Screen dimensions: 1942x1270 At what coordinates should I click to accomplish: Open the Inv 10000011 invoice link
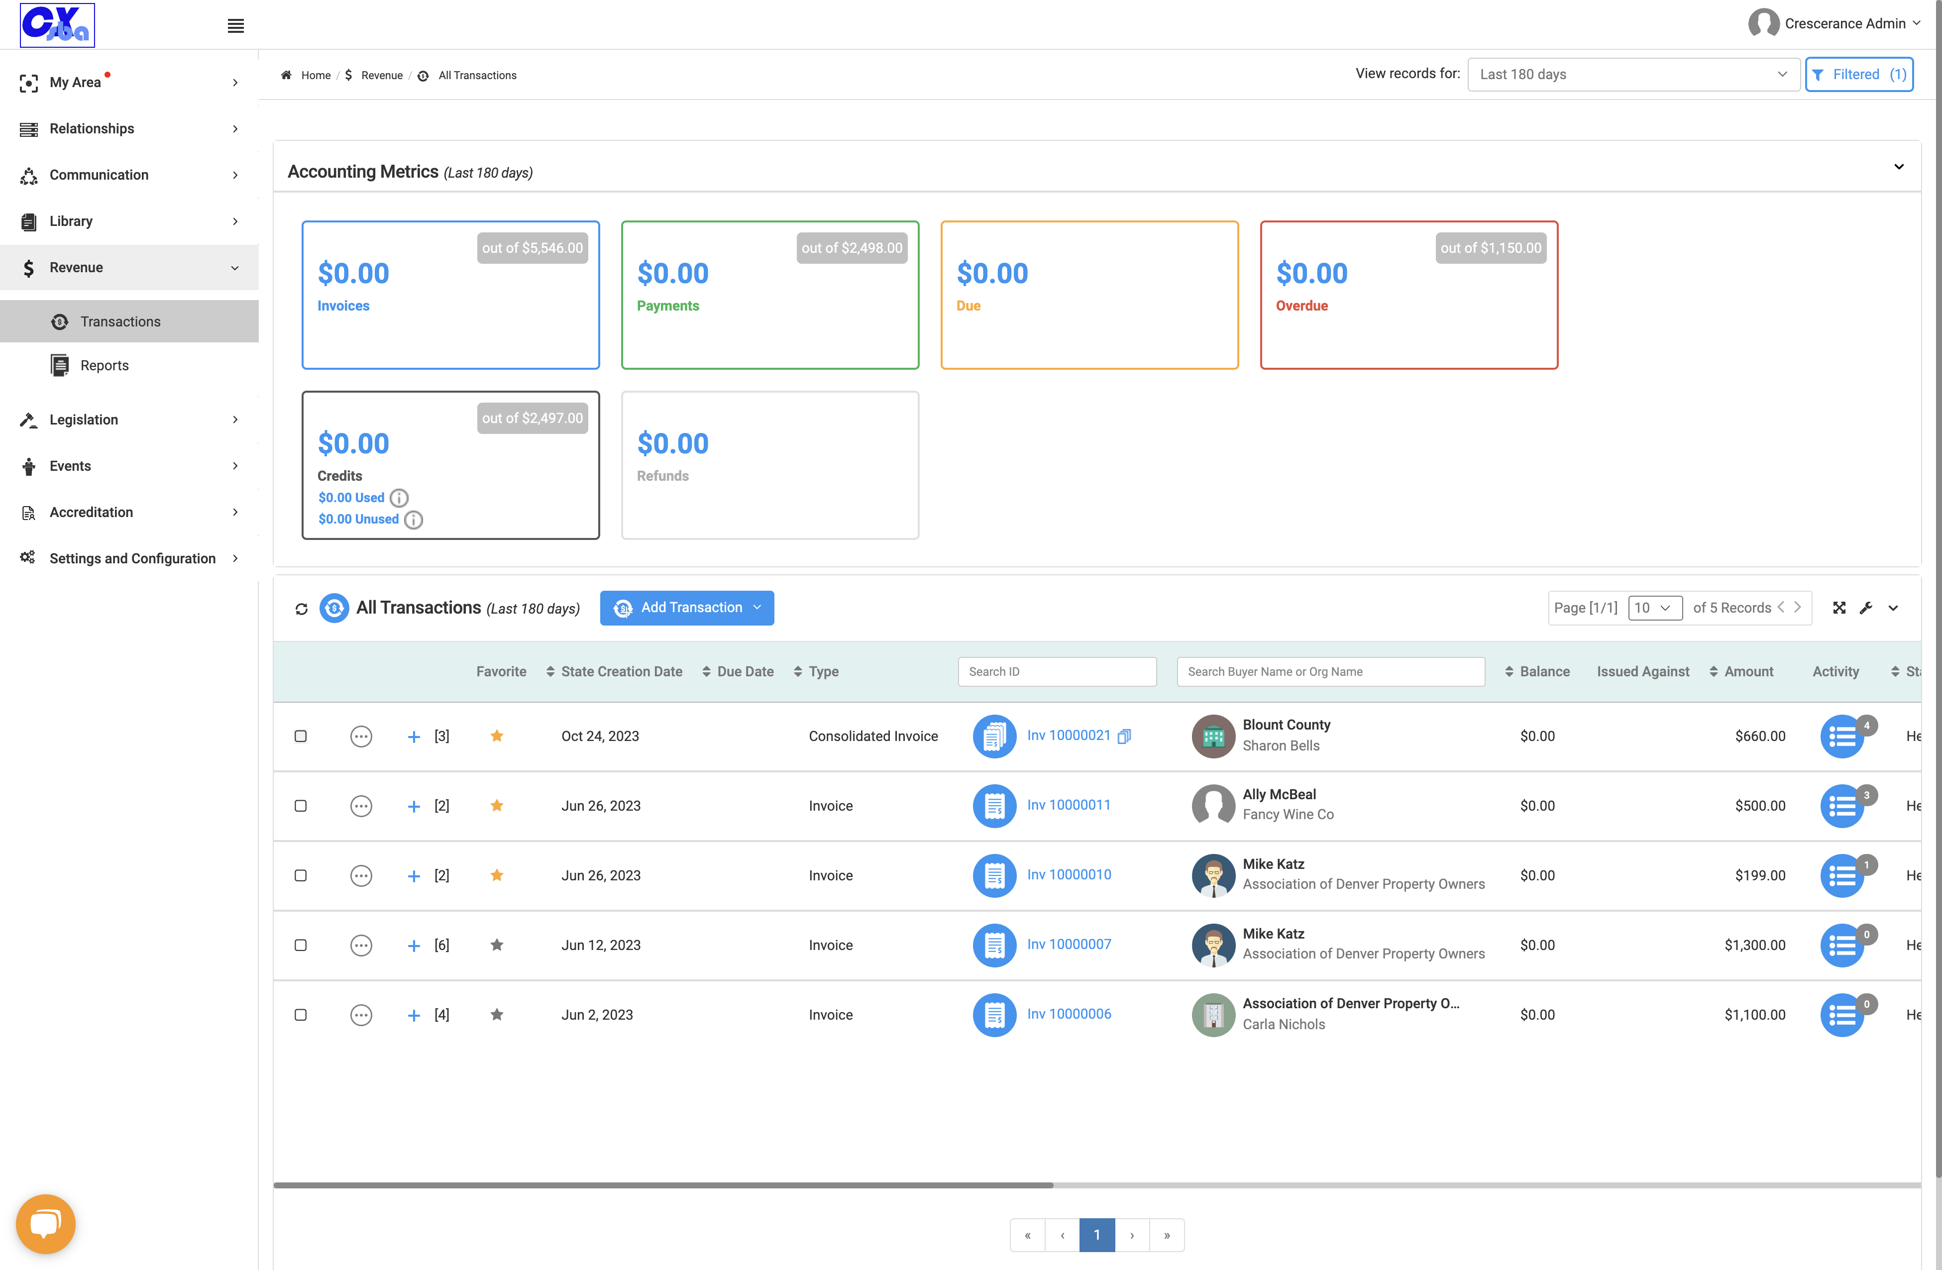(1068, 806)
